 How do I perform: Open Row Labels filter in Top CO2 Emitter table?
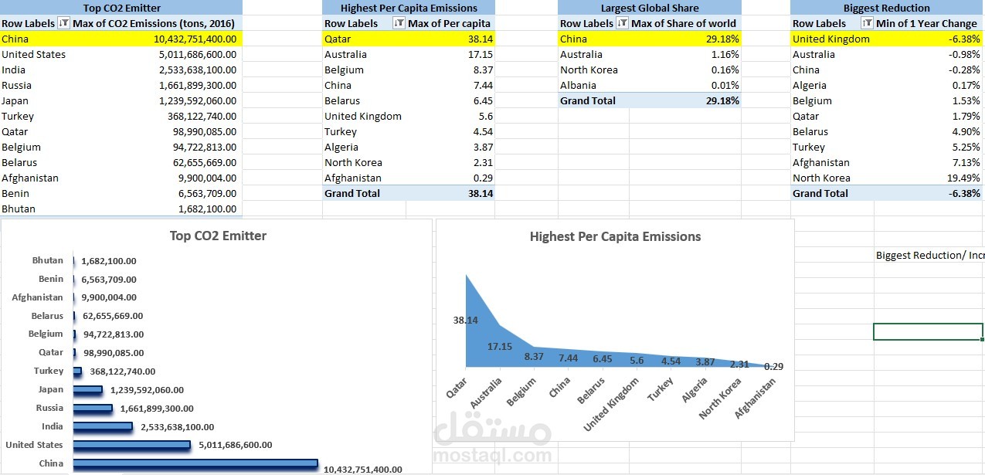pyautogui.click(x=63, y=23)
